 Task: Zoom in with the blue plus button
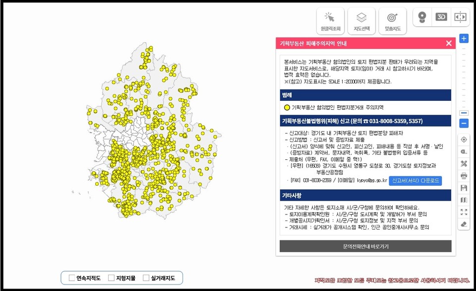coord(464,39)
